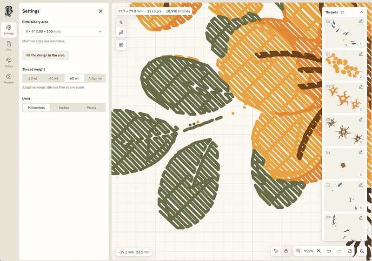This screenshot has width=372, height=261.
Task: Open the File sidebar tab
Action: coord(8,46)
